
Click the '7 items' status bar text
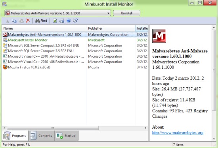tap(178, 144)
